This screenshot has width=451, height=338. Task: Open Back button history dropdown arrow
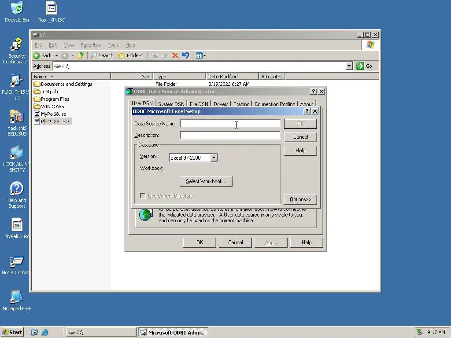(56, 56)
